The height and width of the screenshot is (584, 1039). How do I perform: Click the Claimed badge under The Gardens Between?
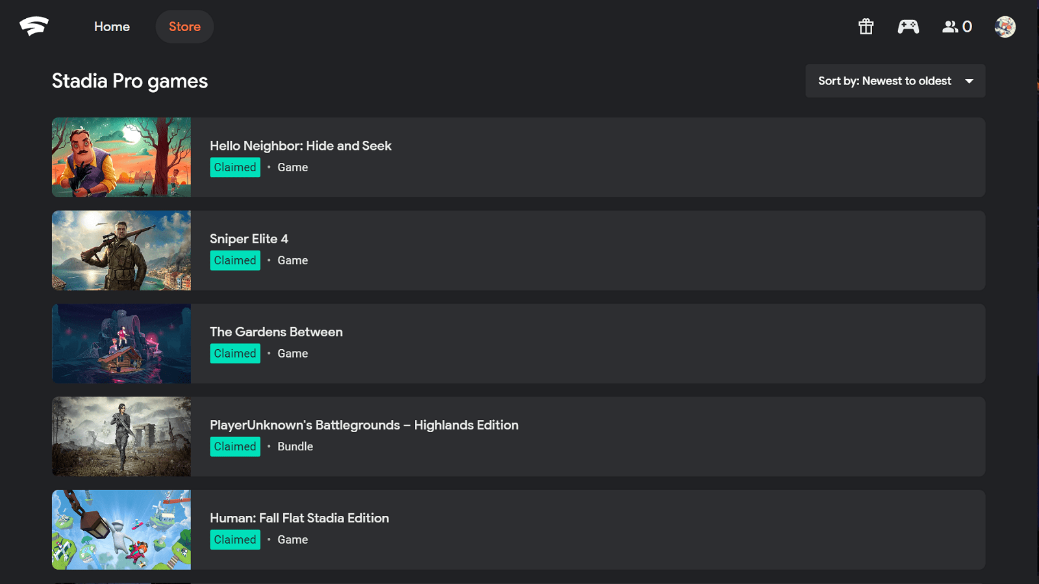tap(235, 354)
